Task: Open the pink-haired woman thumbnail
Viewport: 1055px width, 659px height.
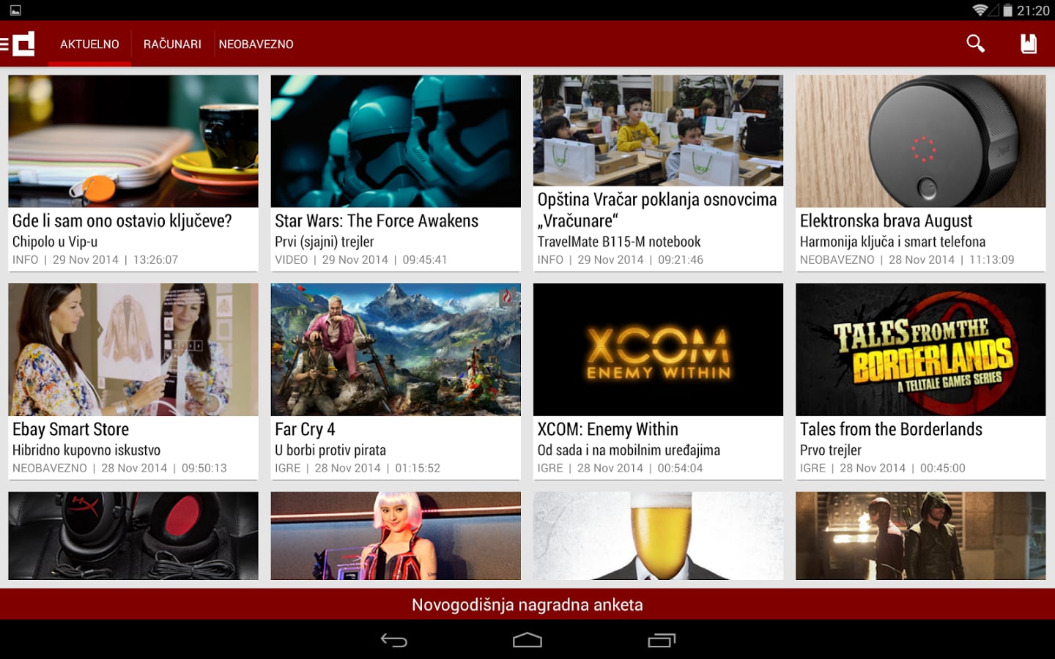Action: pos(396,536)
